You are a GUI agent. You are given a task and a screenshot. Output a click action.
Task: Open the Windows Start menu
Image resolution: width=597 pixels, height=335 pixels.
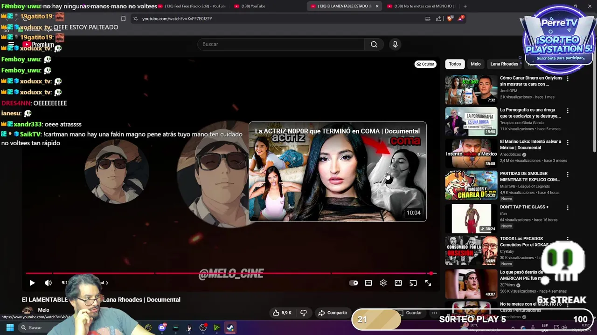(10, 328)
